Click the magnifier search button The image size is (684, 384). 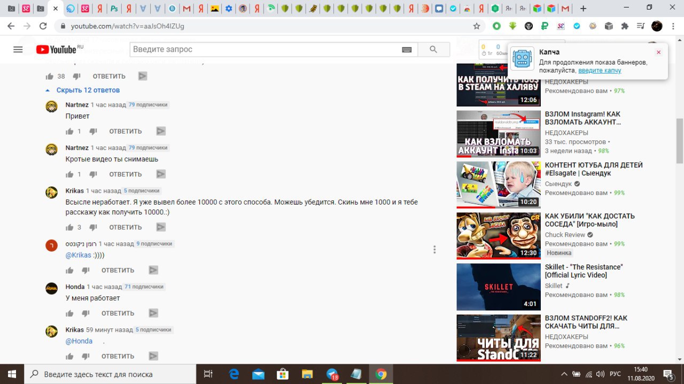click(433, 50)
